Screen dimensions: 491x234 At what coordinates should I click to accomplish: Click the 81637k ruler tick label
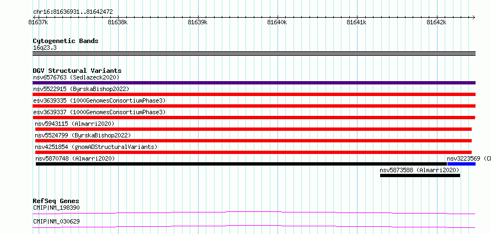click(38, 23)
